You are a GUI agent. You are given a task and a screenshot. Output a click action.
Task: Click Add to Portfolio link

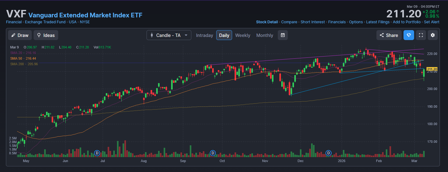(x=407, y=22)
